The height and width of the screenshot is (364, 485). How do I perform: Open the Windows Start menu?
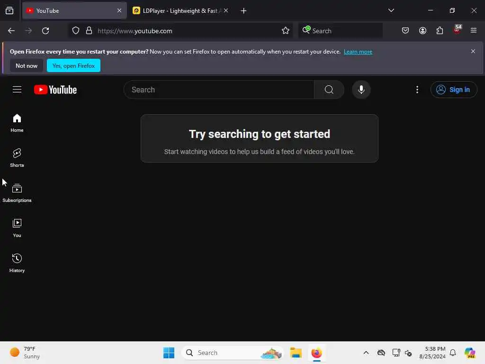click(169, 353)
